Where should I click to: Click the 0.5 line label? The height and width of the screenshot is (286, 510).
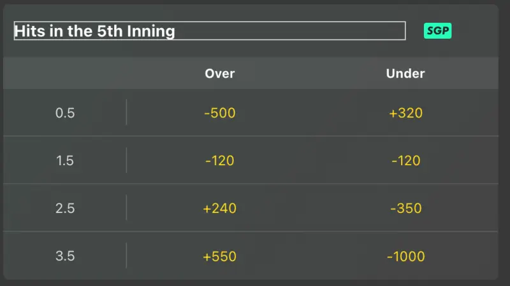(x=65, y=113)
